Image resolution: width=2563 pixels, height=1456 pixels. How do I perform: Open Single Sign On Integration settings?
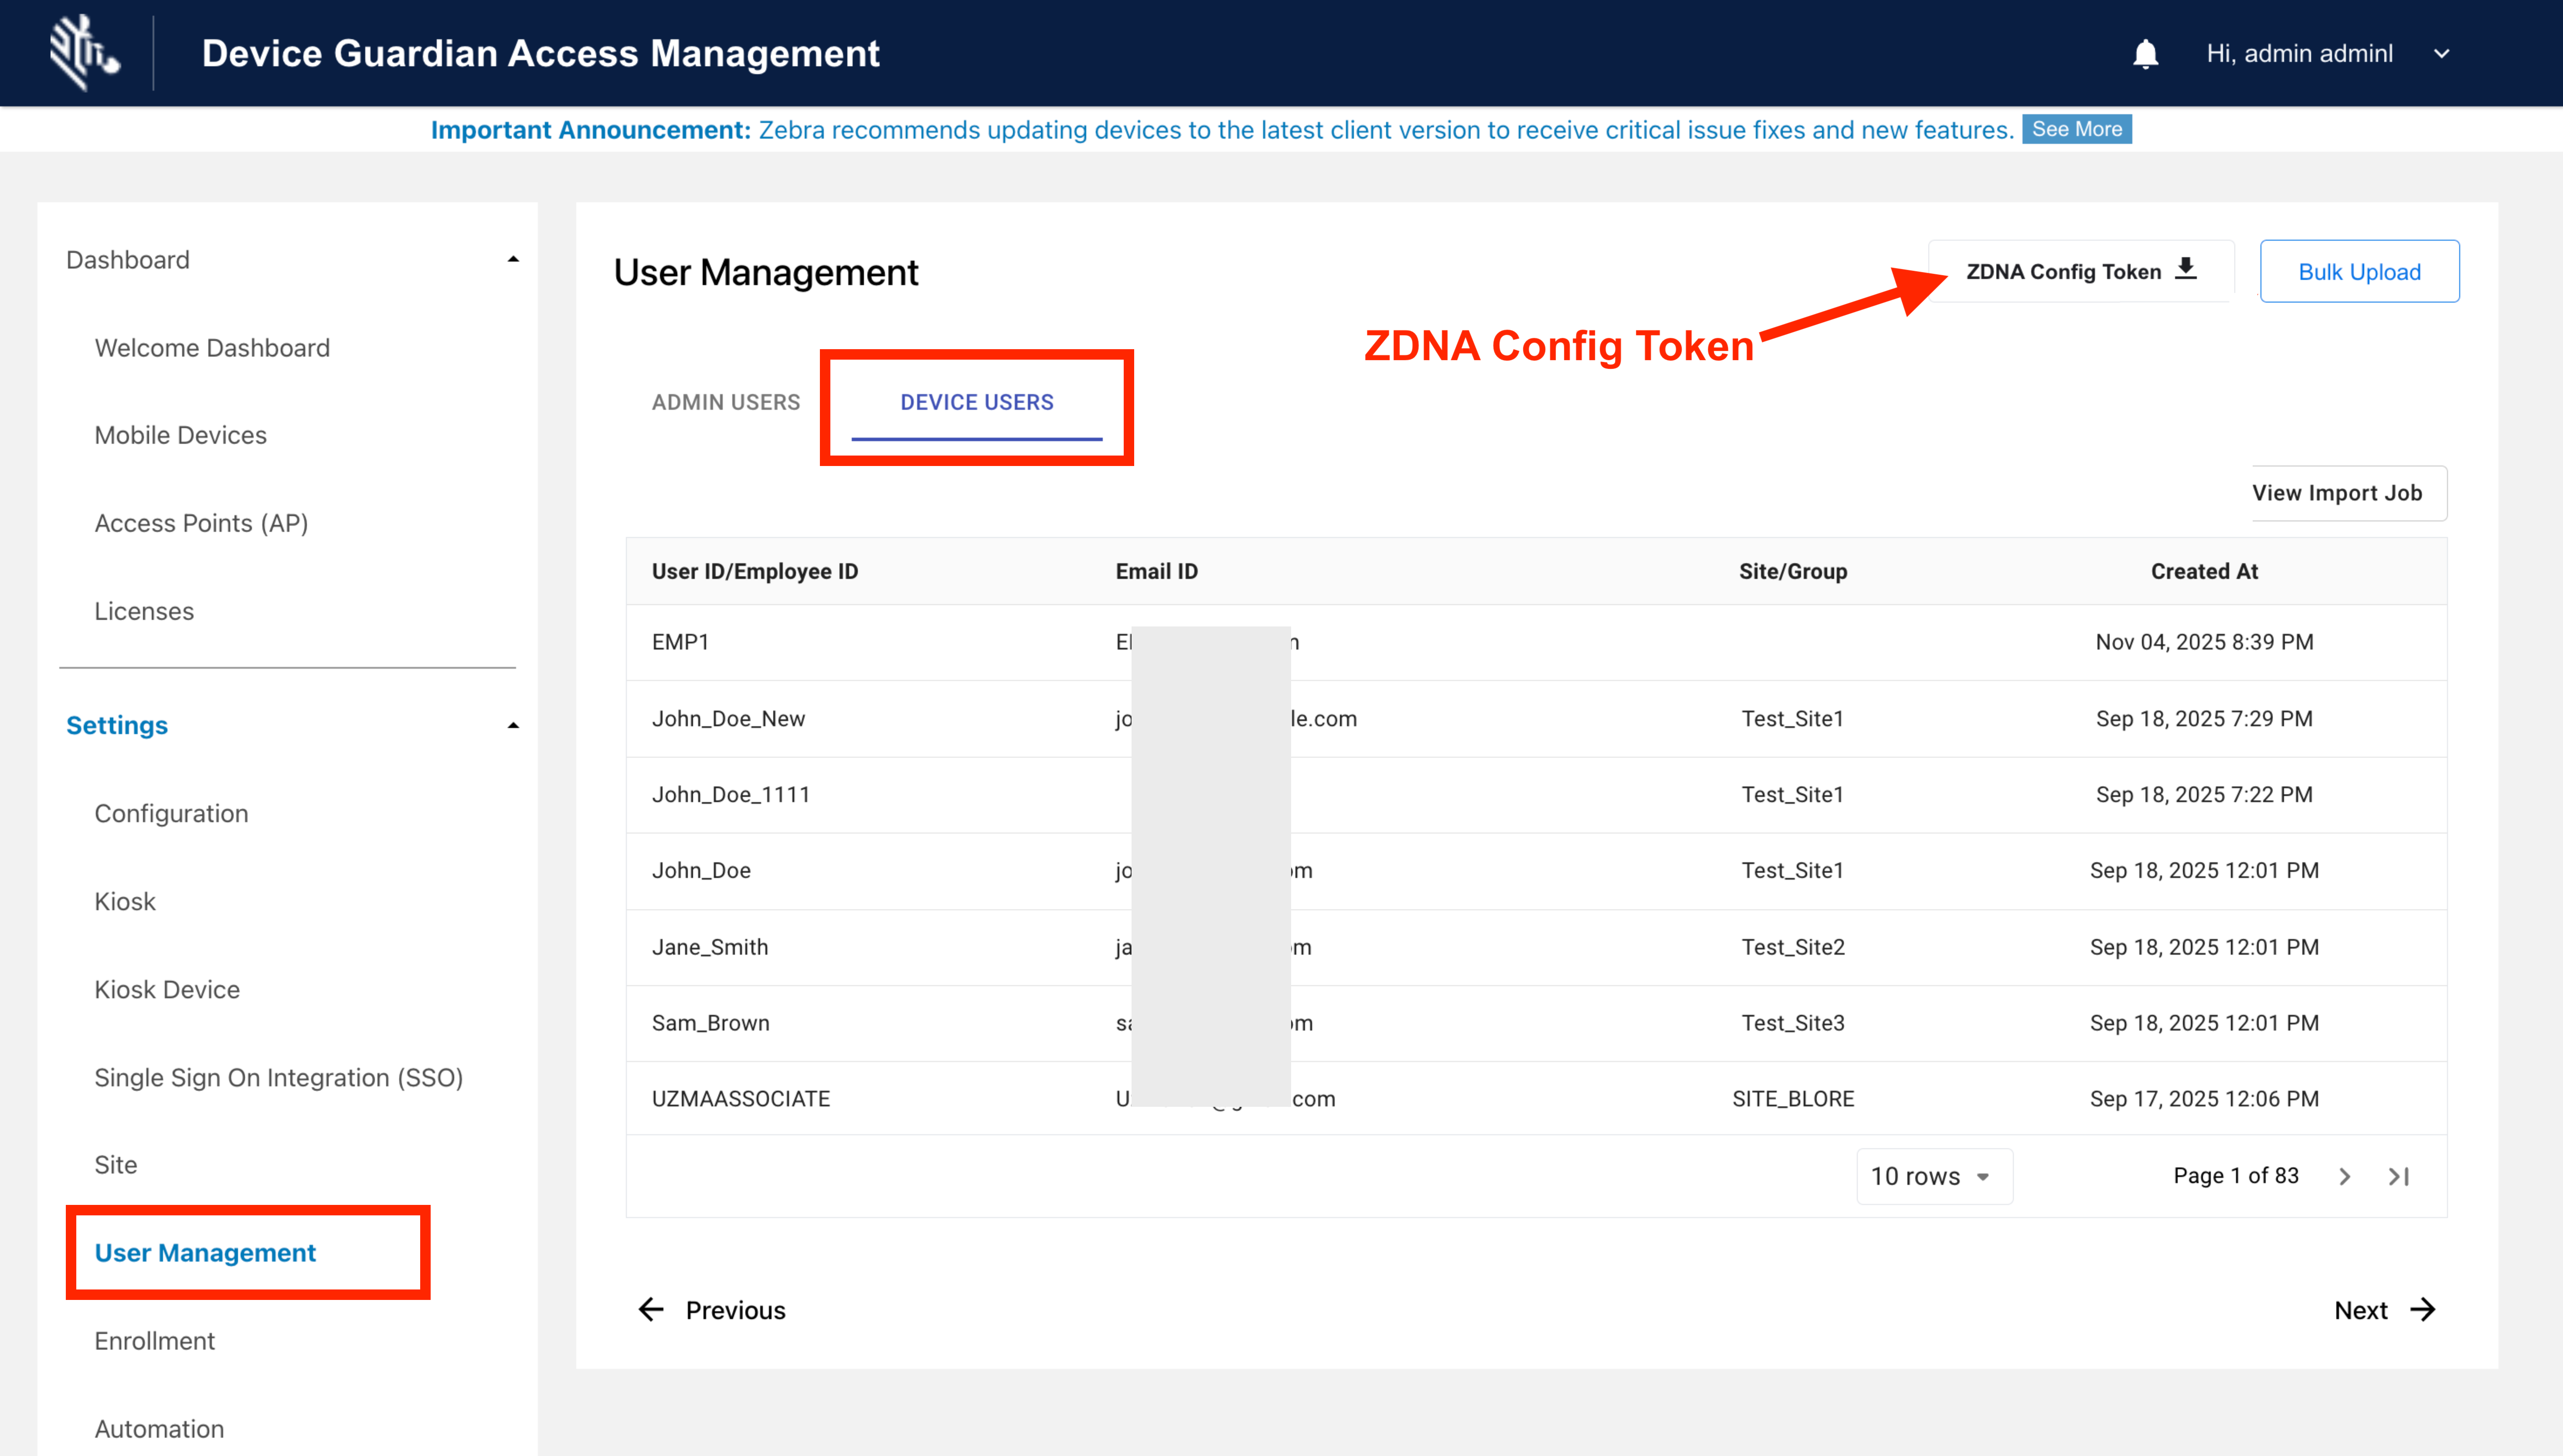click(279, 1077)
